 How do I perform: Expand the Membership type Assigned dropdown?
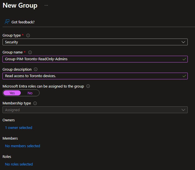click(x=95, y=110)
